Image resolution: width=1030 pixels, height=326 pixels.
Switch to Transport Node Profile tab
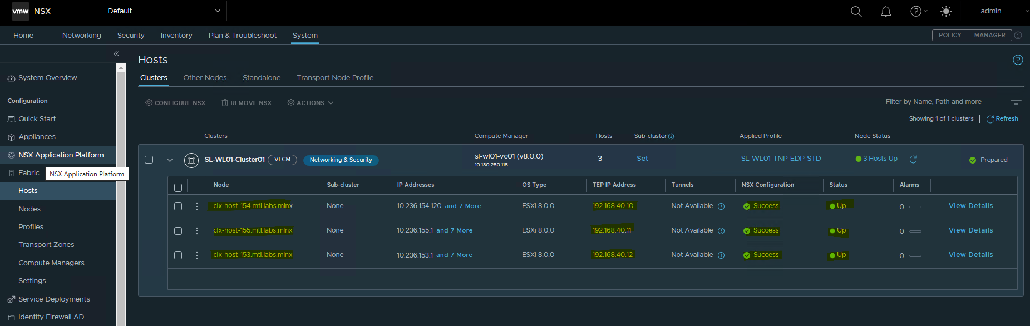335,78
